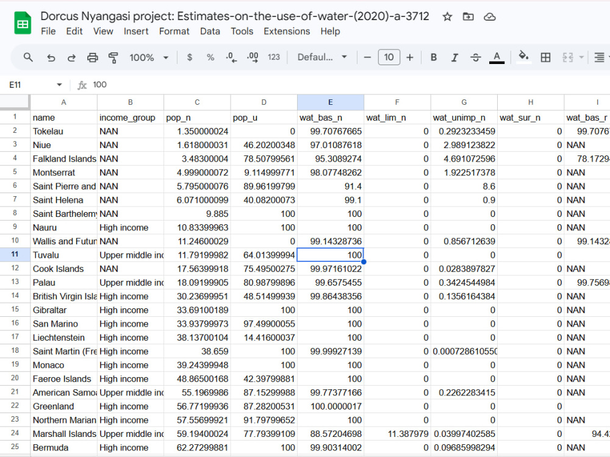This screenshot has width=610, height=457.
Task: Open the Format menu
Action: pyautogui.click(x=174, y=31)
